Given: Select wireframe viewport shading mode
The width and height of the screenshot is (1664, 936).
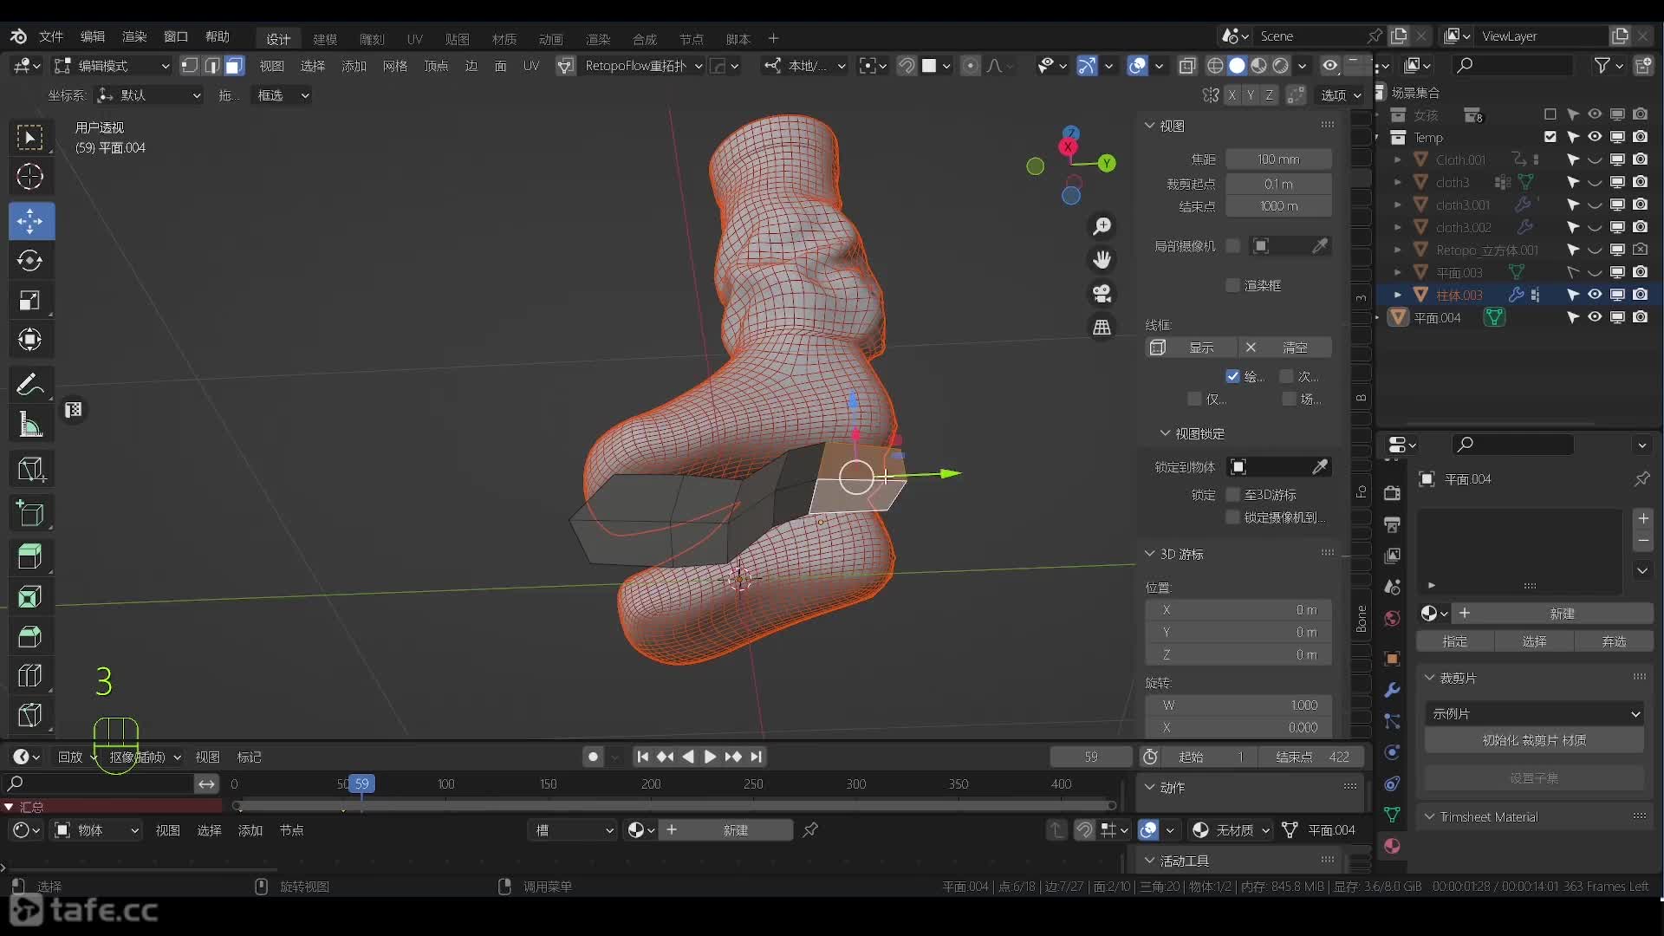Looking at the screenshot, I should click(x=1215, y=66).
